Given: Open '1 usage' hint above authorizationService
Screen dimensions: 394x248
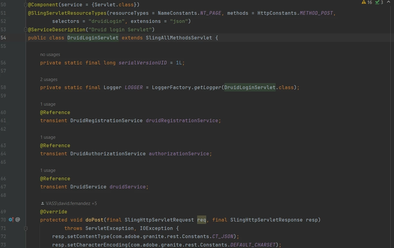Looking at the screenshot, I should point(48,137).
